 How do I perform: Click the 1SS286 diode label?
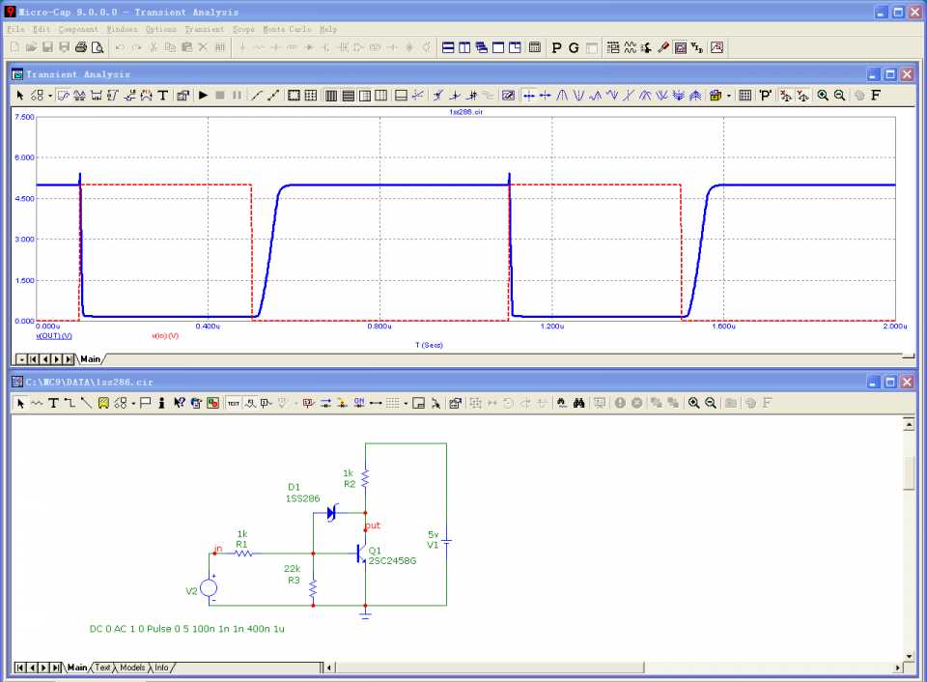coord(302,498)
